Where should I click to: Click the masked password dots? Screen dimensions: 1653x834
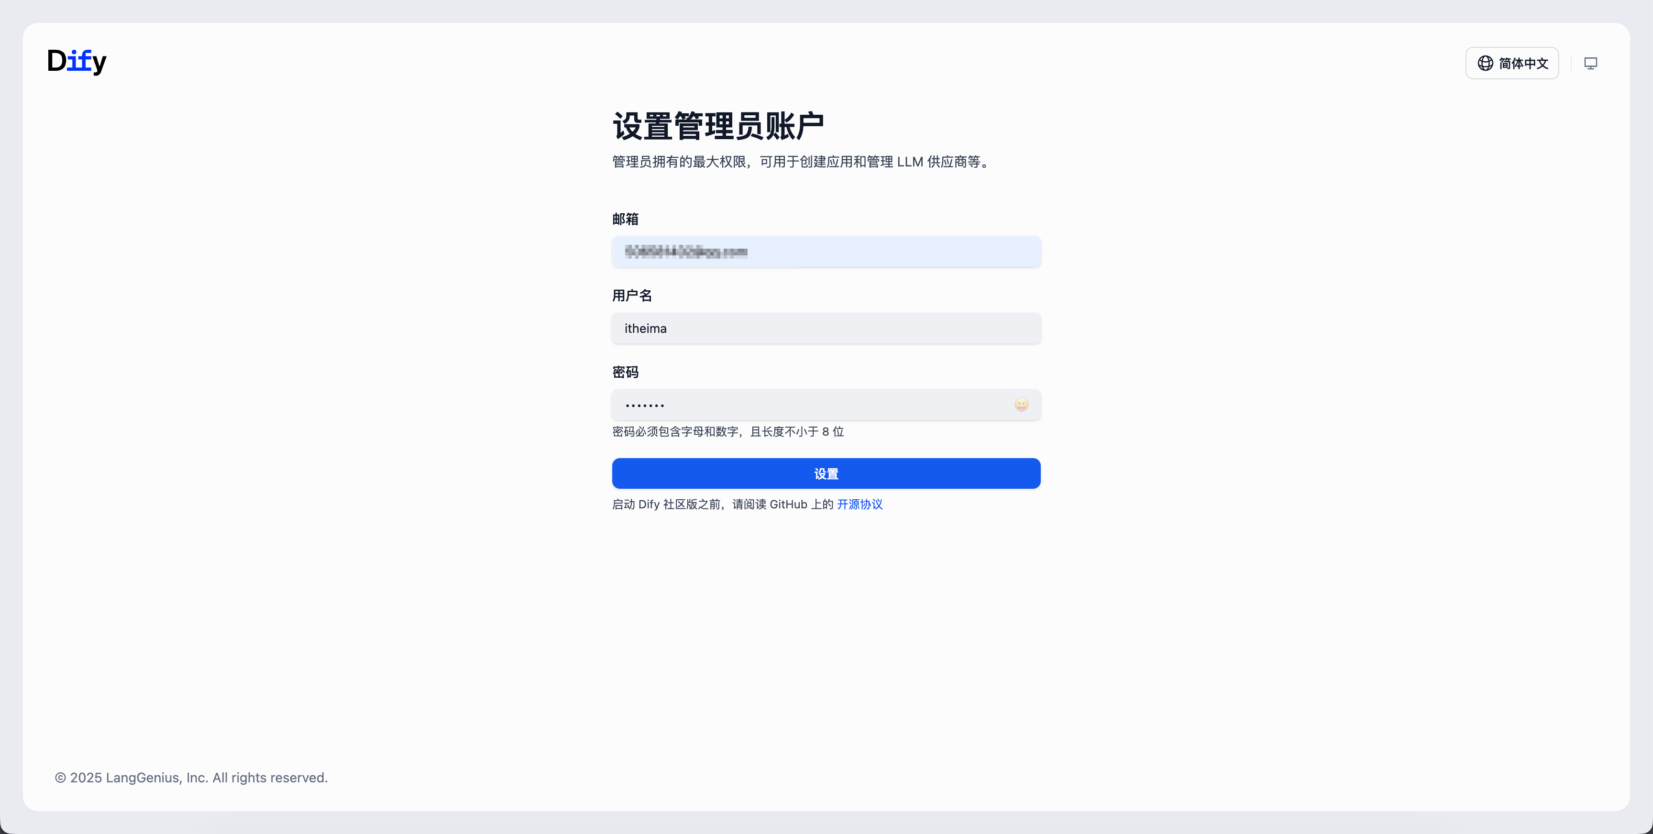pyautogui.click(x=644, y=406)
